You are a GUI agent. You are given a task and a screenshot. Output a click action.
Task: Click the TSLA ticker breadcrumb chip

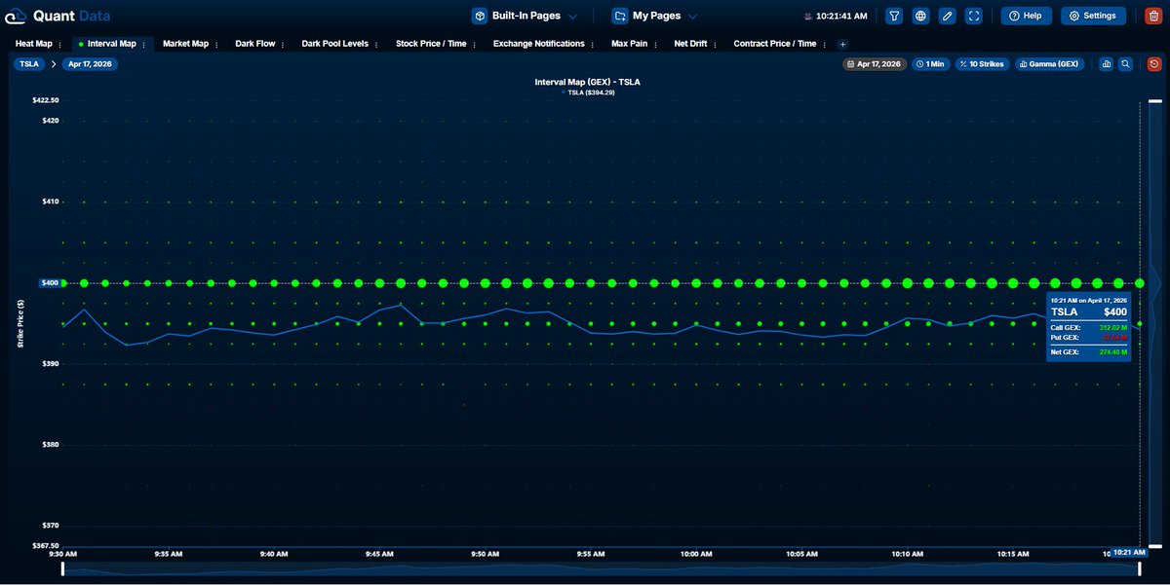click(x=28, y=64)
